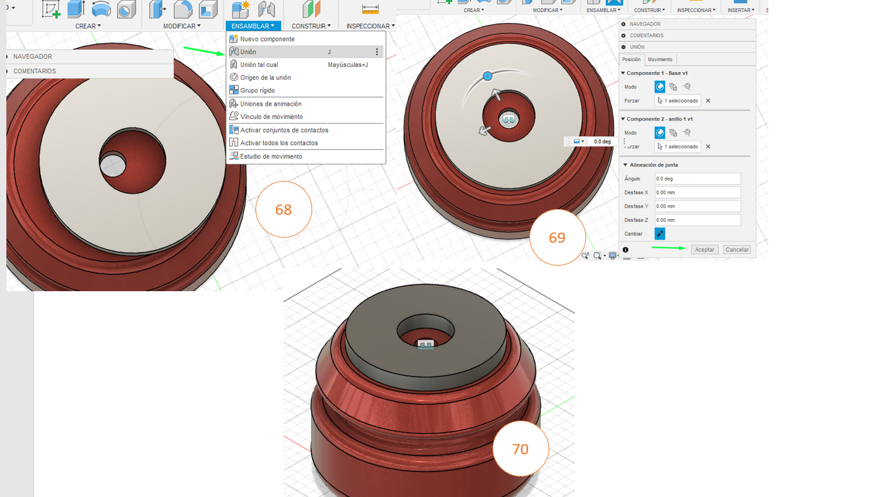Expand COMENTARIOS panel above the Unión dialog
This screenshot has width=876, height=497.
[624, 36]
